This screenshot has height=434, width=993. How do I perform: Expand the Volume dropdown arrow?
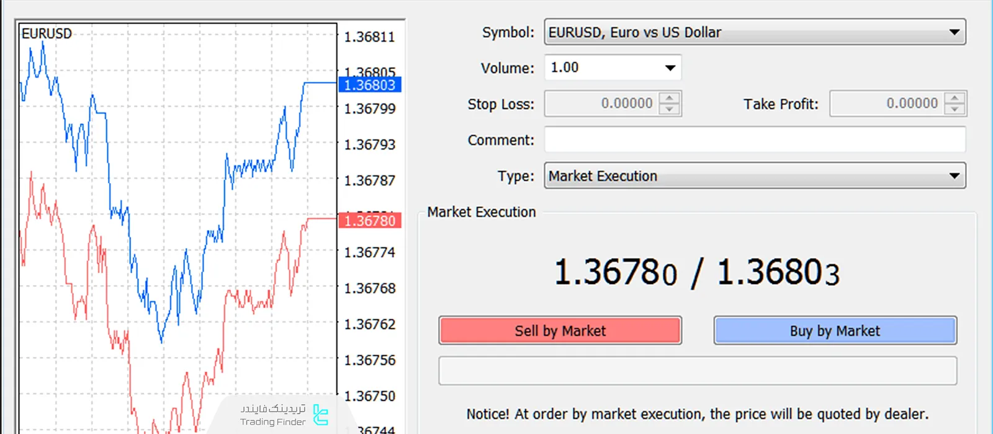[670, 68]
